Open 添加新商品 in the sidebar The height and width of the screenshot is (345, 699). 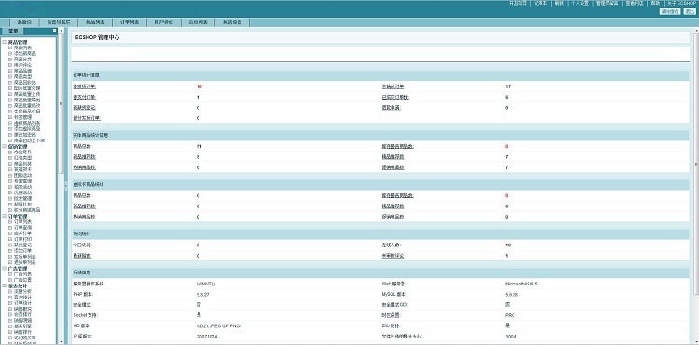coord(25,53)
